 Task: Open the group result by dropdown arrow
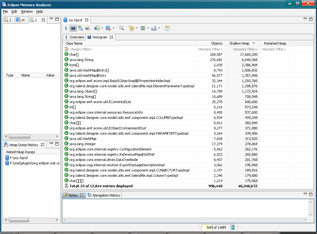coord(137,28)
